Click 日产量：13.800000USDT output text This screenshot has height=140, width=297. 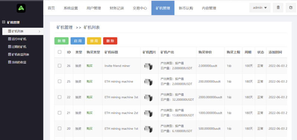(177, 115)
